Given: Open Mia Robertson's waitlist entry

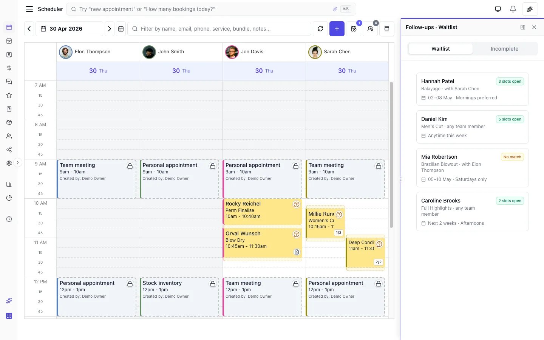Looking at the screenshot, I should click(x=473, y=168).
